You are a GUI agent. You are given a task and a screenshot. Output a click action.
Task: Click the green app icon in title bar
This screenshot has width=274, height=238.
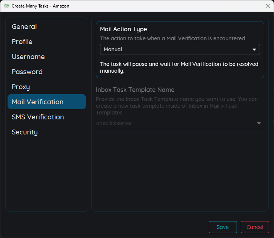(x=6, y=6)
